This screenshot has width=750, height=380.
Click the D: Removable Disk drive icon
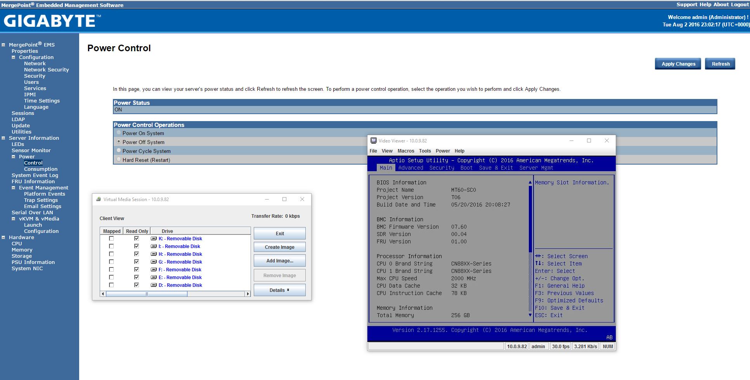[154, 285]
